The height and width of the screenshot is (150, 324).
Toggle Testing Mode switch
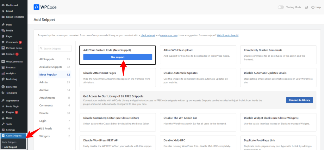(280, 7)
